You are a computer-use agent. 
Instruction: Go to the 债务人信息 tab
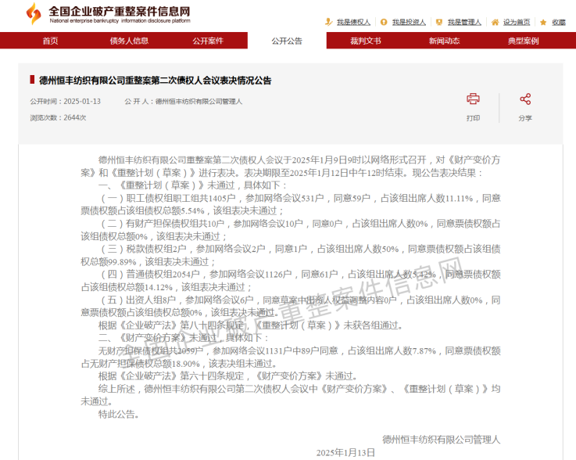[x=129, y=41]
